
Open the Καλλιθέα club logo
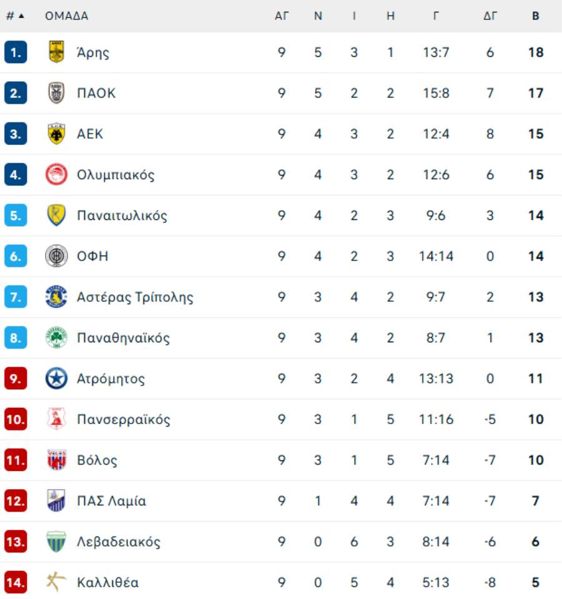click(56, 582)
